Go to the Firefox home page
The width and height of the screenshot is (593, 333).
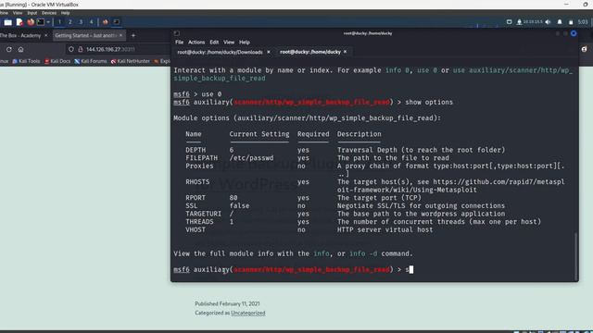(x=20, y=49)
